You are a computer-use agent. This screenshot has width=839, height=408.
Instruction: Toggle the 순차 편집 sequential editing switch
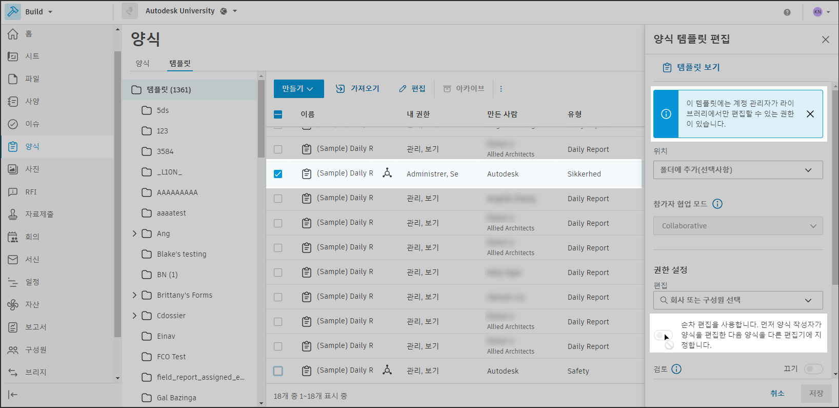(x=664, y=336)
